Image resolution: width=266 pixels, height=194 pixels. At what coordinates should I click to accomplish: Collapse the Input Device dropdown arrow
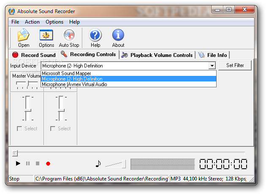[x=212, y=66]
